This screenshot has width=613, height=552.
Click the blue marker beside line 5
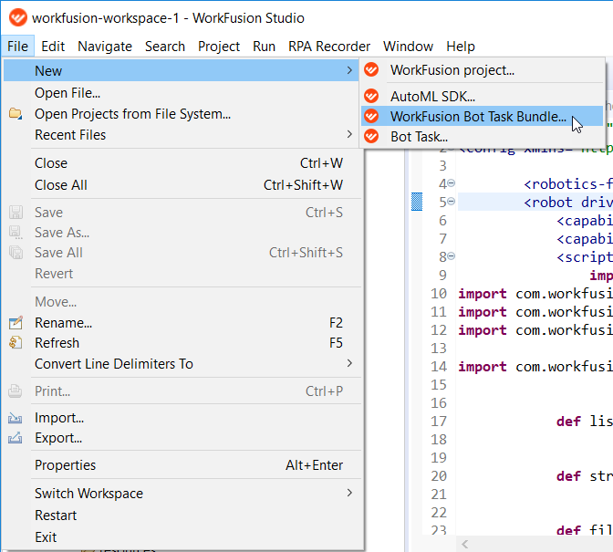[417, 202]
